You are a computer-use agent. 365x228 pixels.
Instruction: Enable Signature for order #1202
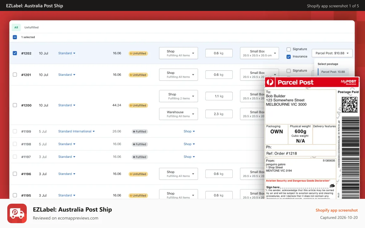[289, 49]
